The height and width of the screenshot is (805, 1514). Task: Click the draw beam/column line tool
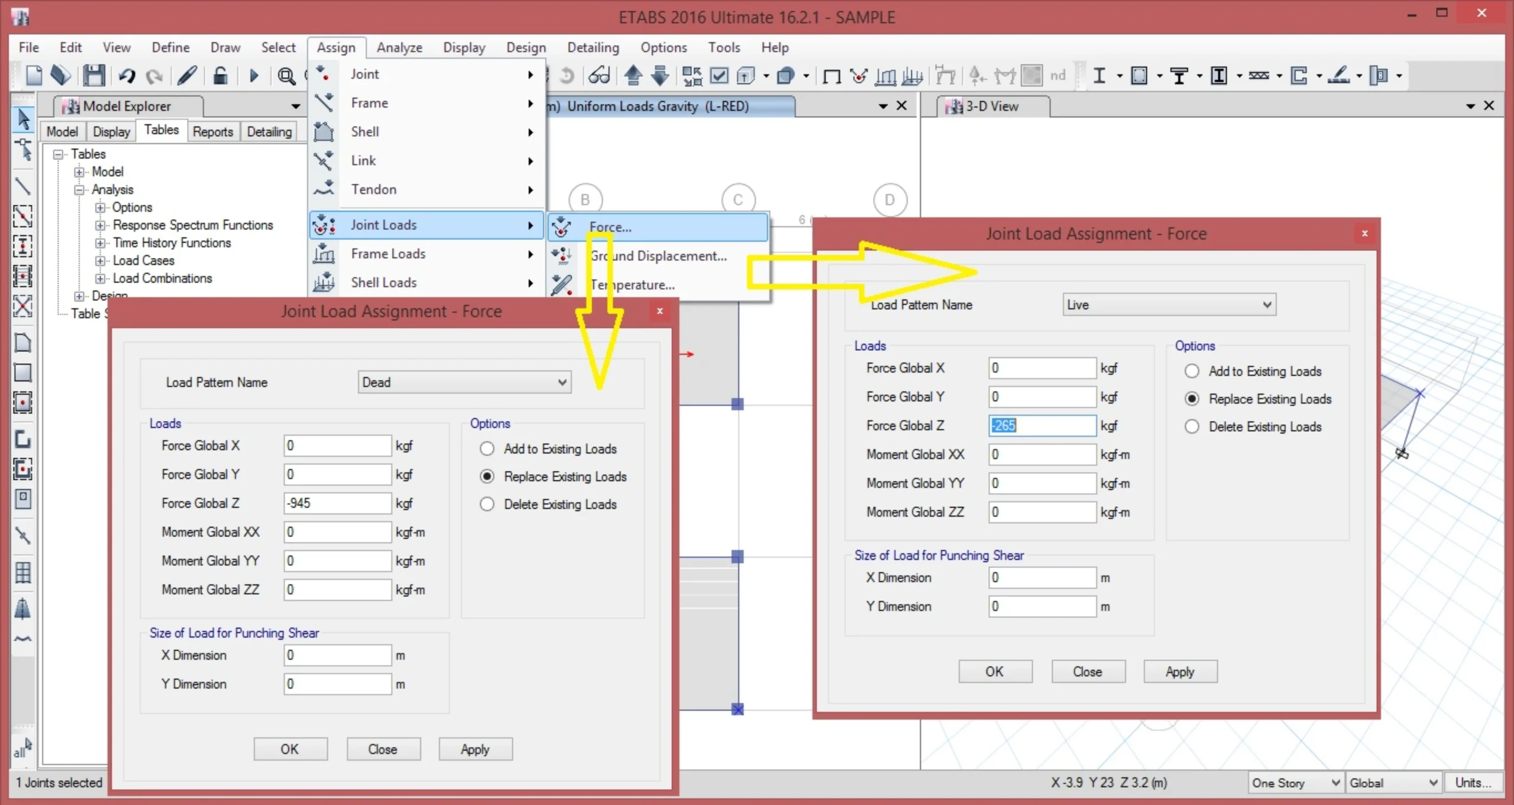pos(22,187)
